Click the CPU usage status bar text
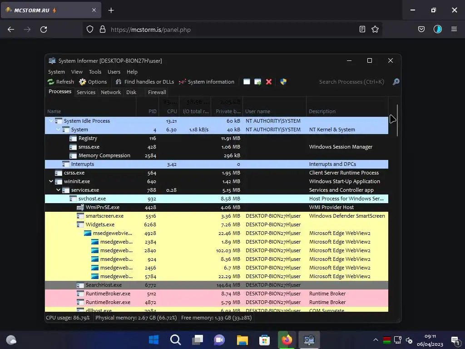Screen dimensions: 465x349 (68, 318)
